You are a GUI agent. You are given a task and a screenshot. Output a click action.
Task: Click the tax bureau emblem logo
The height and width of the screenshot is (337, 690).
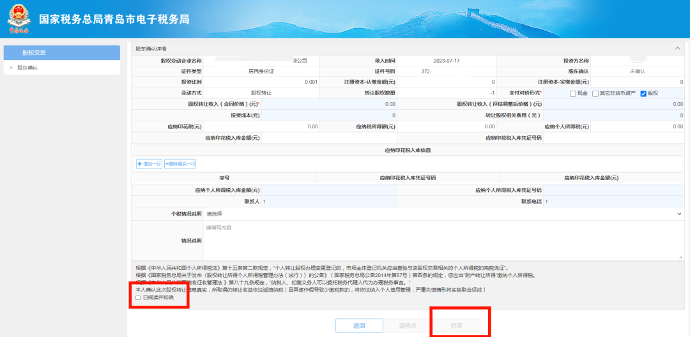coord(19,19)
